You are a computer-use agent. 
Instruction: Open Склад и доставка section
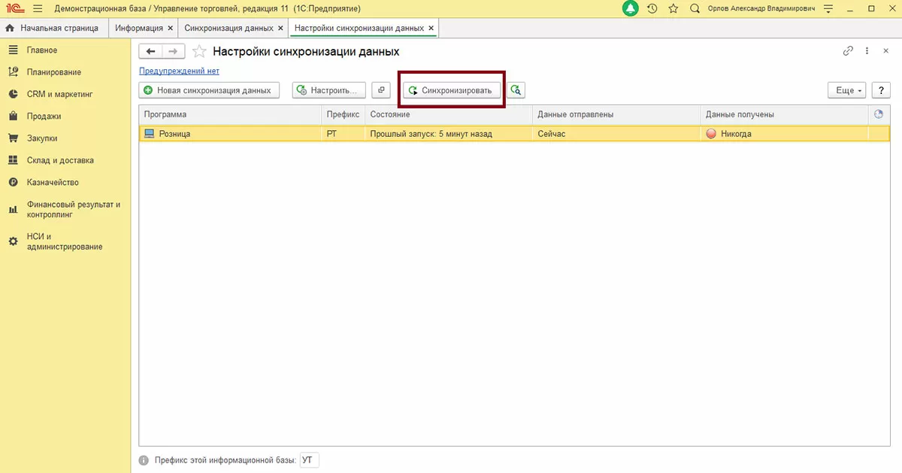[60, 160]
